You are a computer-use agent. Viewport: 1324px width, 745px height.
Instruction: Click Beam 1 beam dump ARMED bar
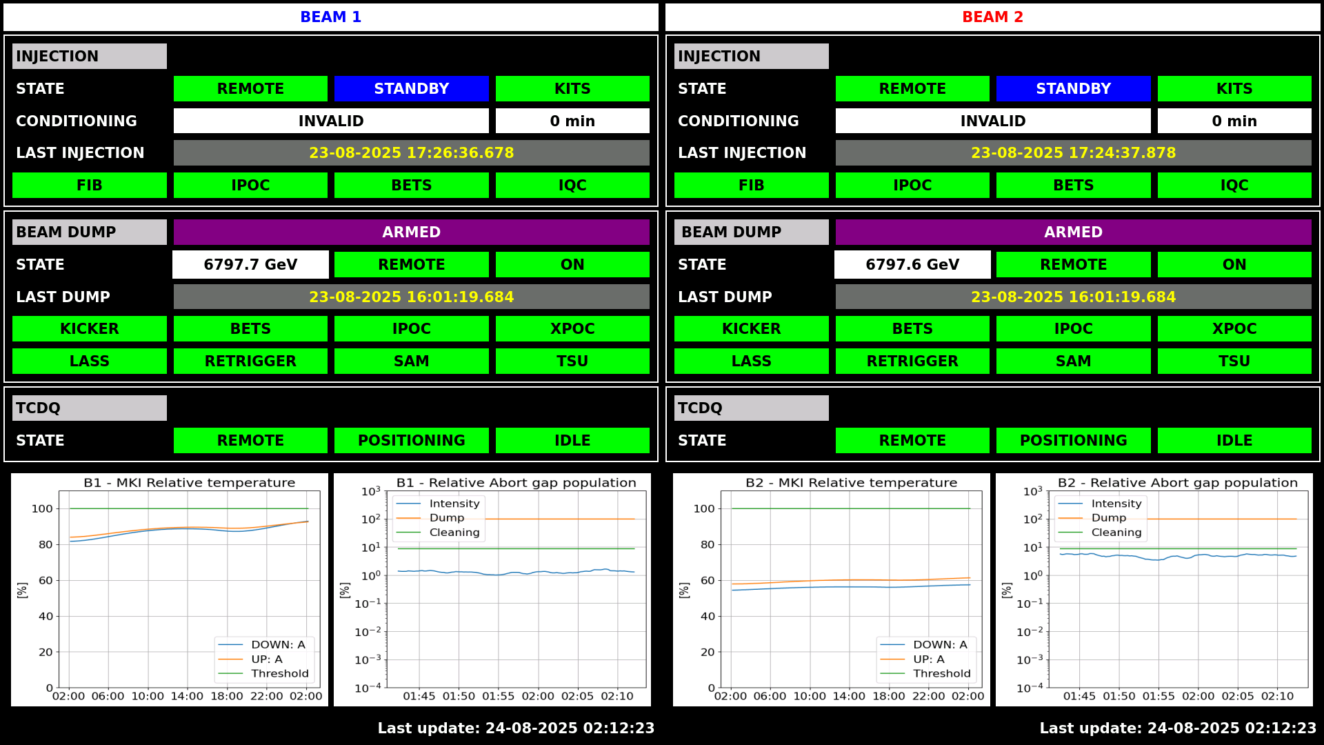pyautogui.click(x=411, y=232)
